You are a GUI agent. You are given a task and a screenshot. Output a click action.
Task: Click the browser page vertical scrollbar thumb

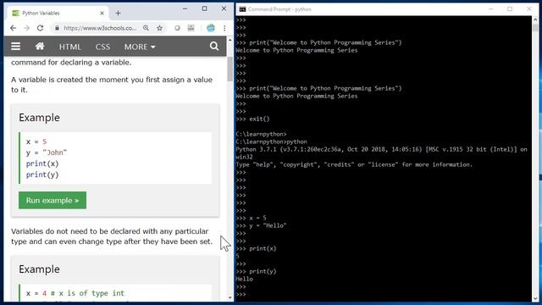[230, 69]
